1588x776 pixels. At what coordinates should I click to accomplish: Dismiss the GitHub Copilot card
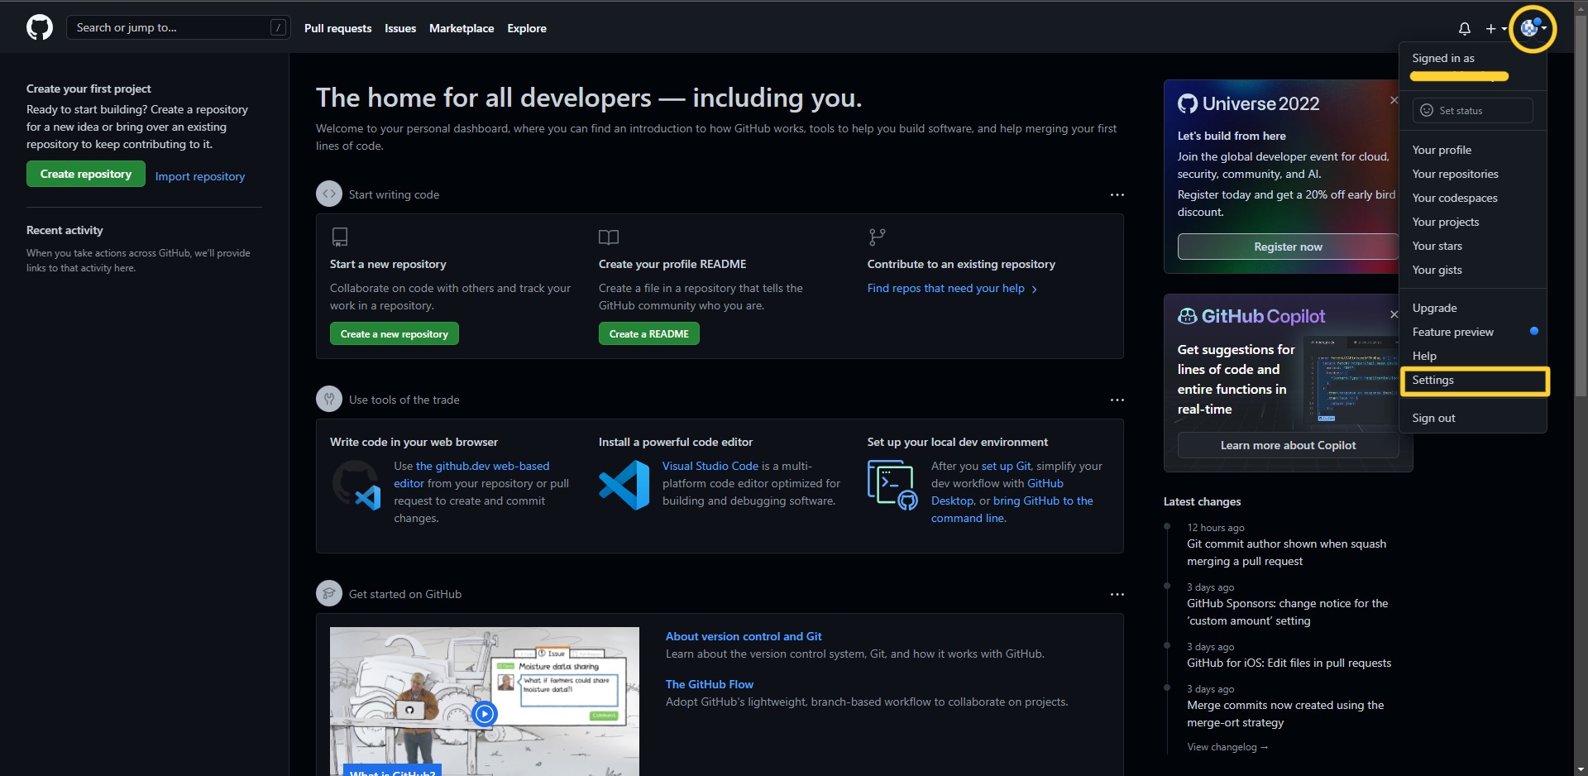point(1394,314)
